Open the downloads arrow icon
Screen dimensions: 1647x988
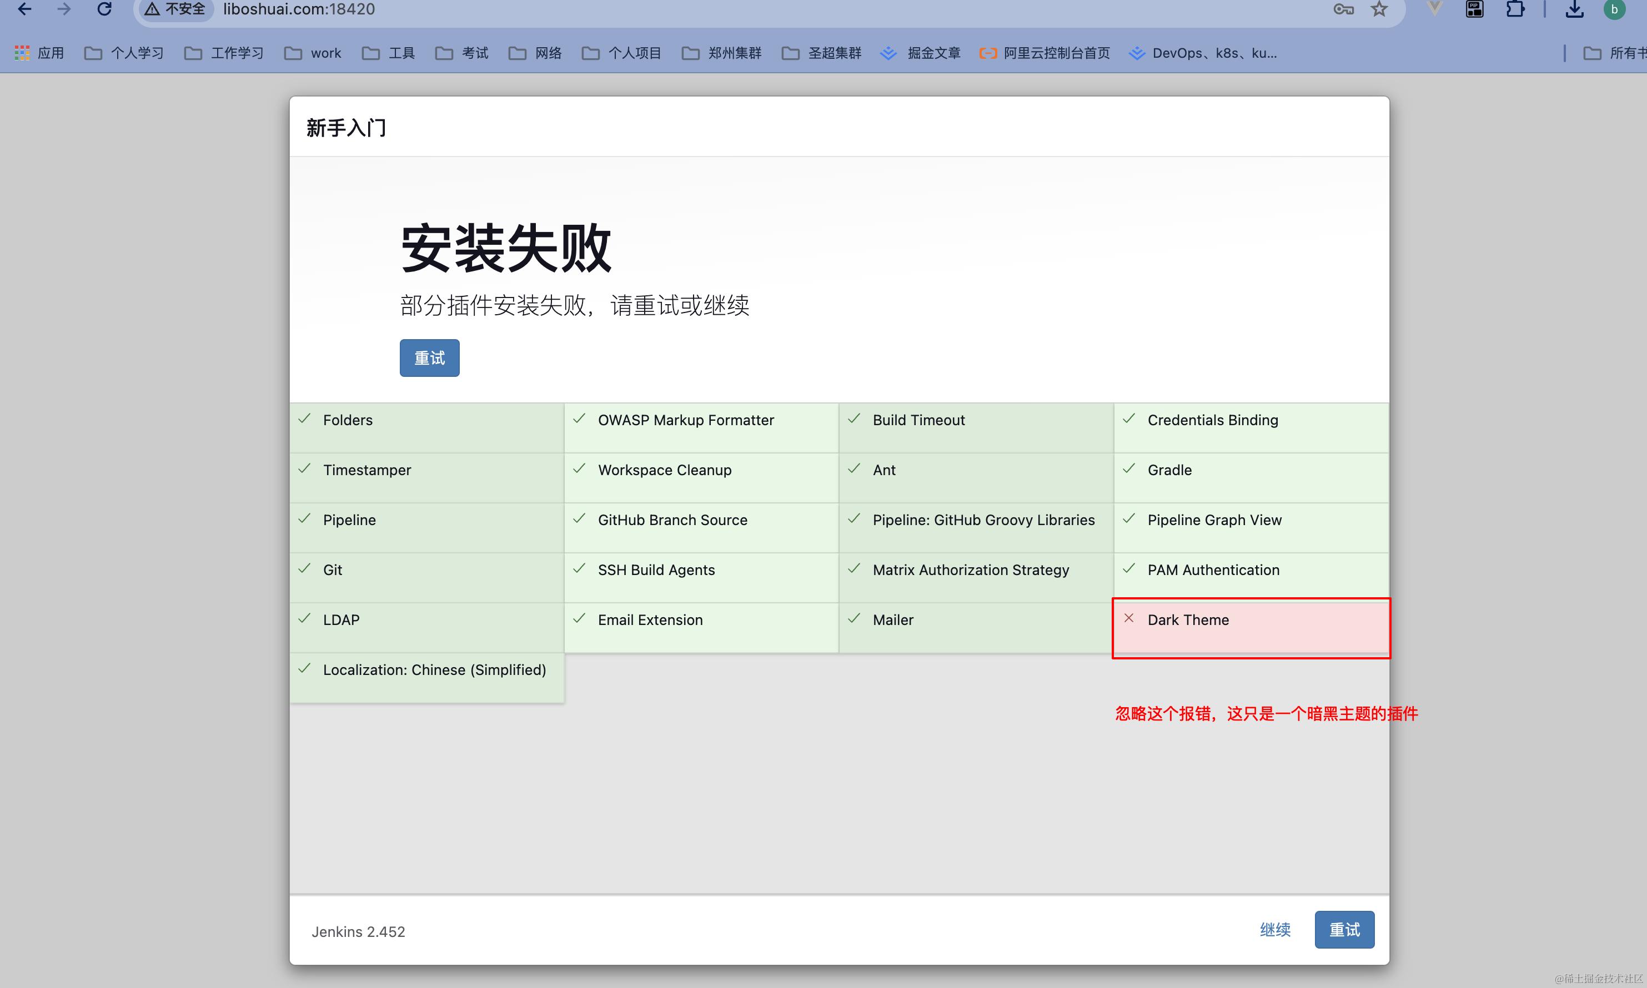point(1574,9)
